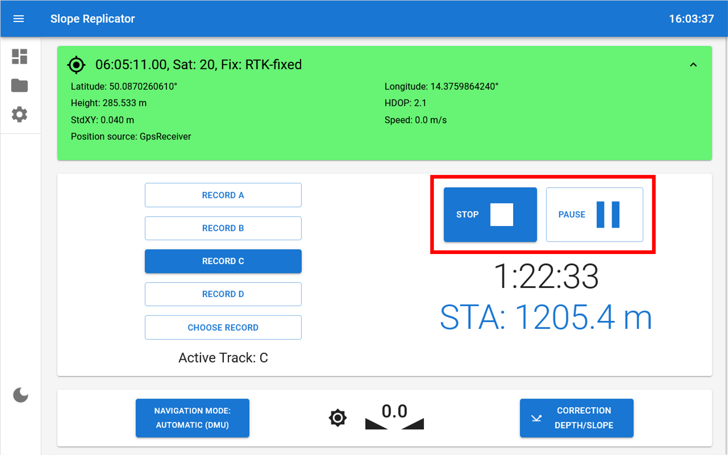Open settings via sidebar gear icon

(20, 115)
